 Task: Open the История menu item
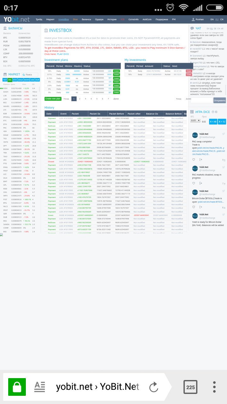(112, 20)
